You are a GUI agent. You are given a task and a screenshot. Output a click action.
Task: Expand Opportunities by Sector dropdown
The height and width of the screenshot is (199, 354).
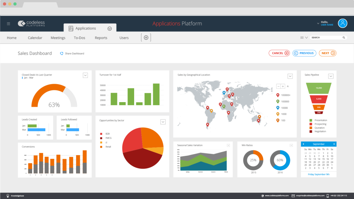tap(163, 121)
